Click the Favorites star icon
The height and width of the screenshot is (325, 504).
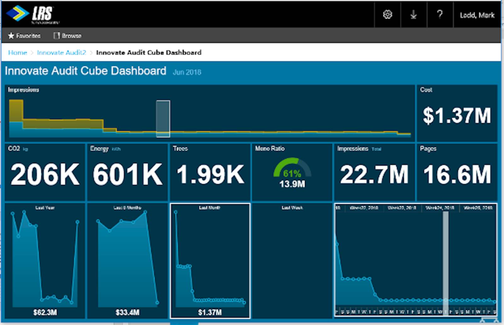coord(11,36)
